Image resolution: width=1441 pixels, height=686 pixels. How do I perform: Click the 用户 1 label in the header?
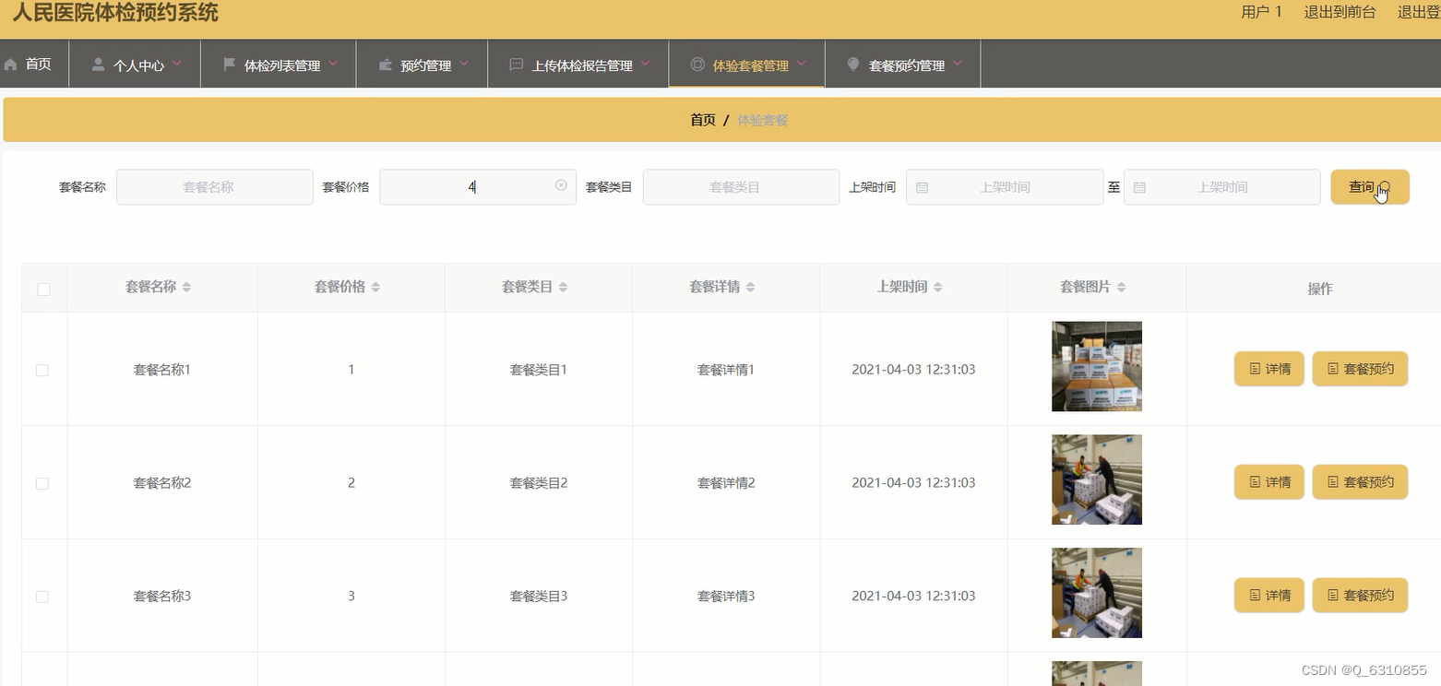[x=1262, y=12]
